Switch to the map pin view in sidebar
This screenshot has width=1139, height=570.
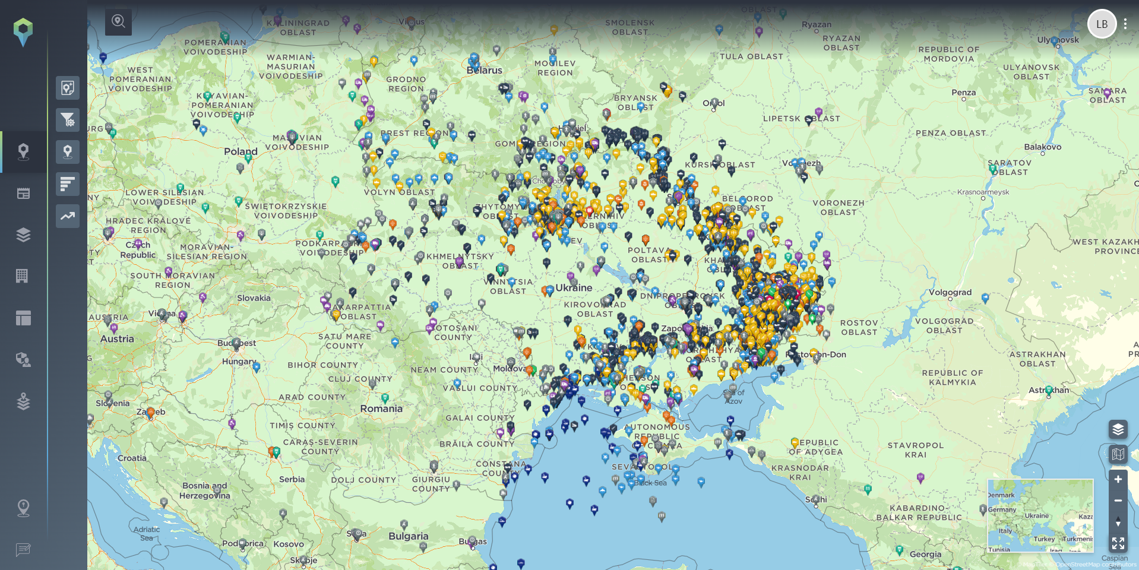(23, 152)
